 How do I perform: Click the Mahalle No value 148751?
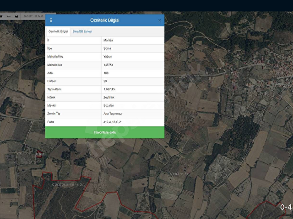[109, 65]
